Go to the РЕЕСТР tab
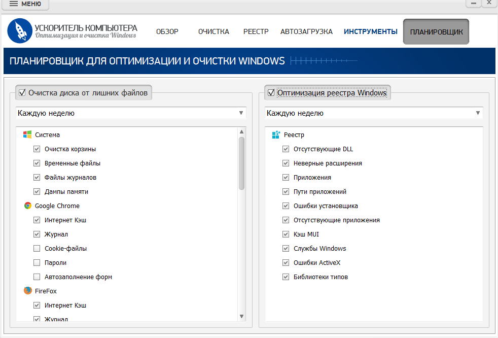The width and height of the screenshot is (498, 338). pos(256,31)
